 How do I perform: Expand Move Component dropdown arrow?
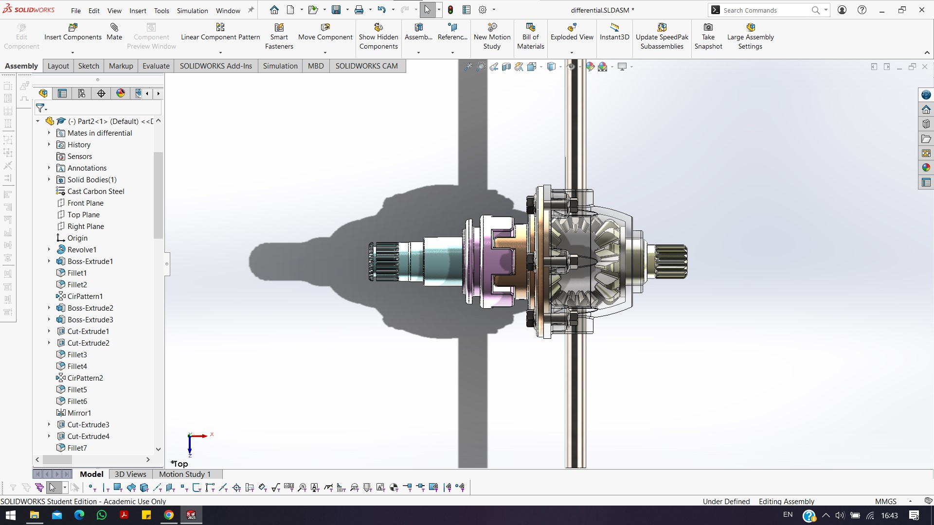coord(325,52)
